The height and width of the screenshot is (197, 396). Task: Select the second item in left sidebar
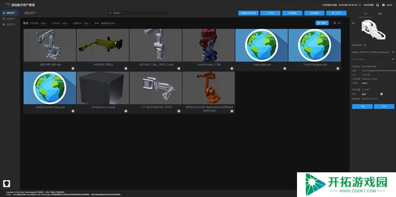coord(9,19)
